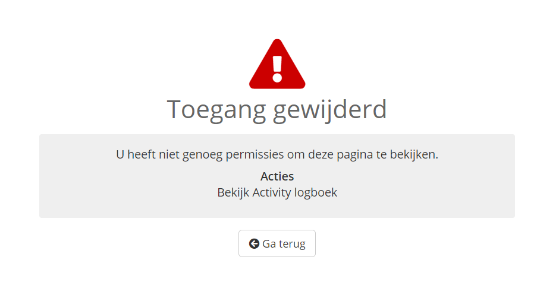The width and height of the screenshot is (559, 285).
Task: Click the Acties label
Action: 277,176
